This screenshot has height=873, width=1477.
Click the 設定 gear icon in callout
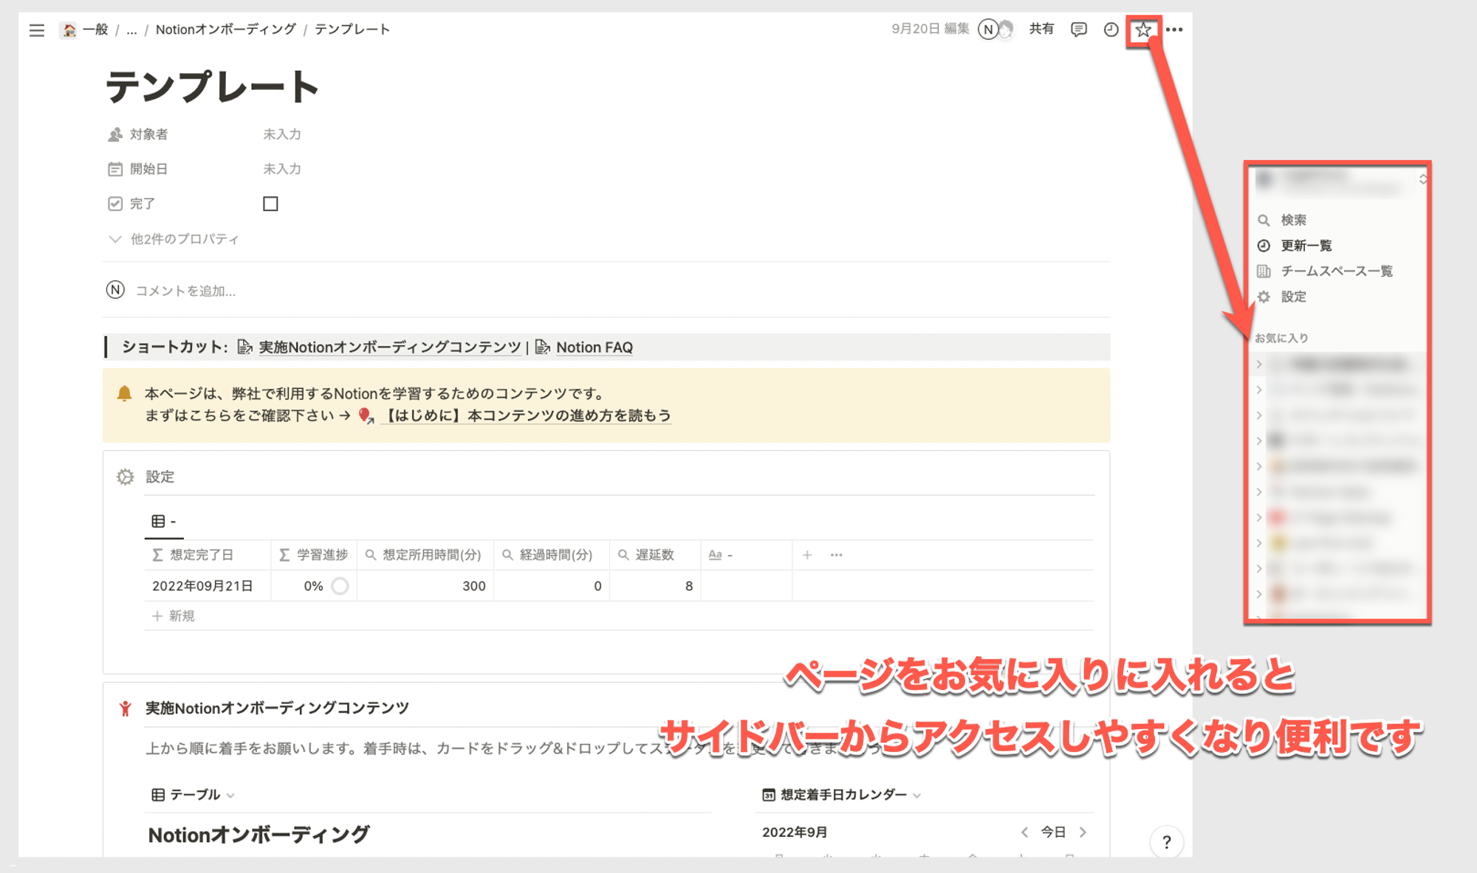point(125,477)
